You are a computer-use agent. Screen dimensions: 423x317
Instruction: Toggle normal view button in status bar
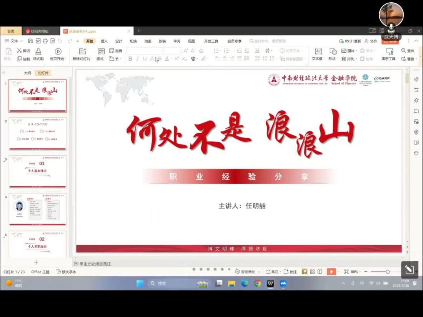point(305,272)
